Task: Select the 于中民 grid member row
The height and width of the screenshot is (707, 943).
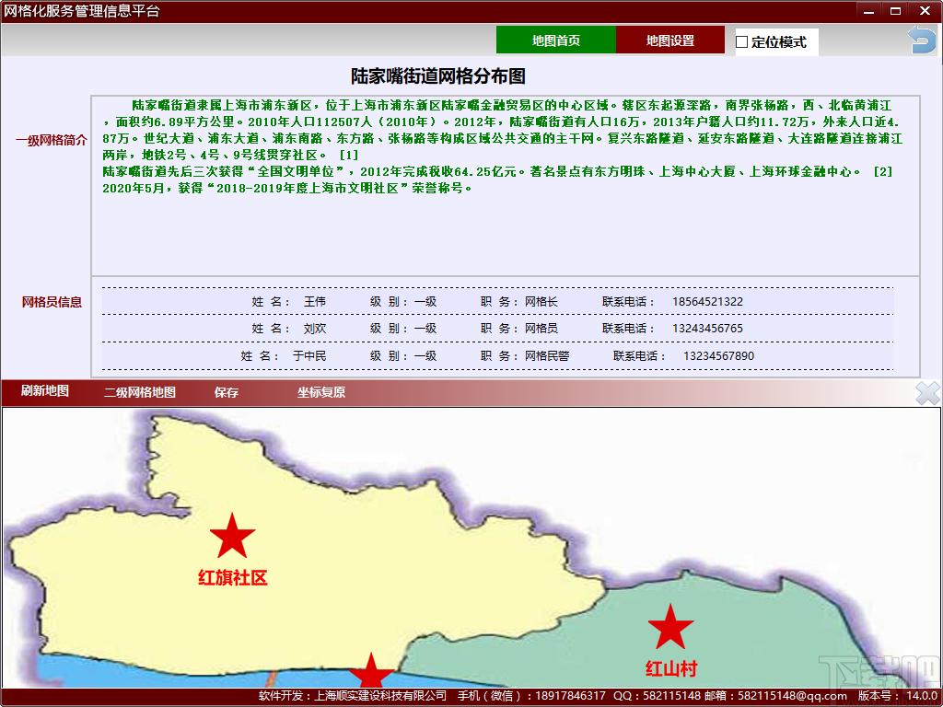Action: coord(497,356)
